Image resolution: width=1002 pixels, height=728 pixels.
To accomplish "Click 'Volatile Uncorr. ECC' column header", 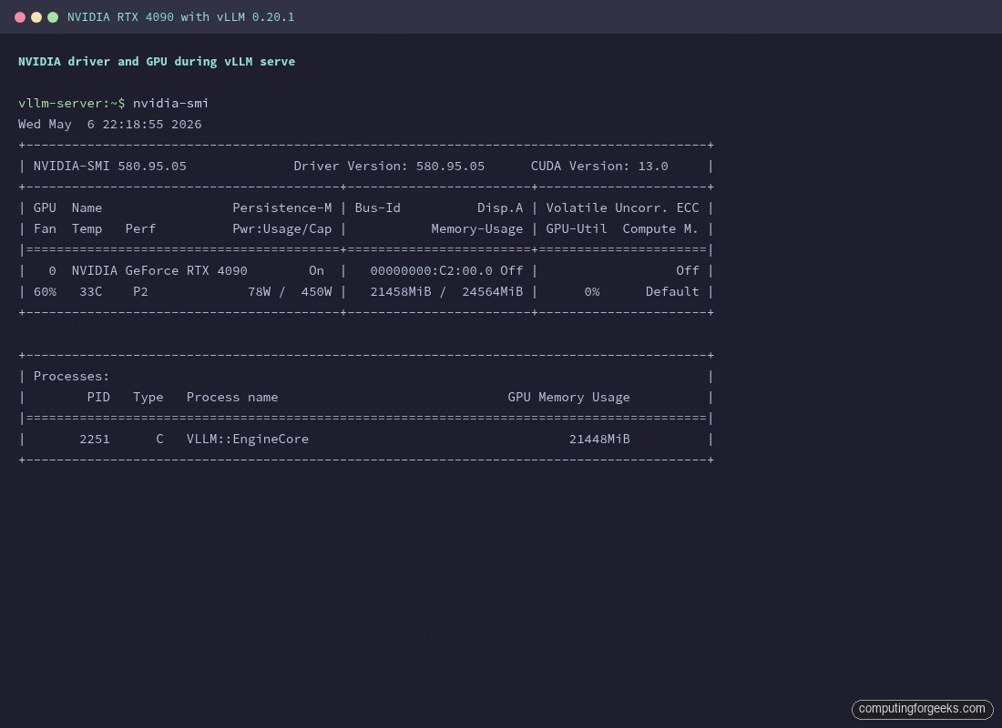I will coord(622,207).
